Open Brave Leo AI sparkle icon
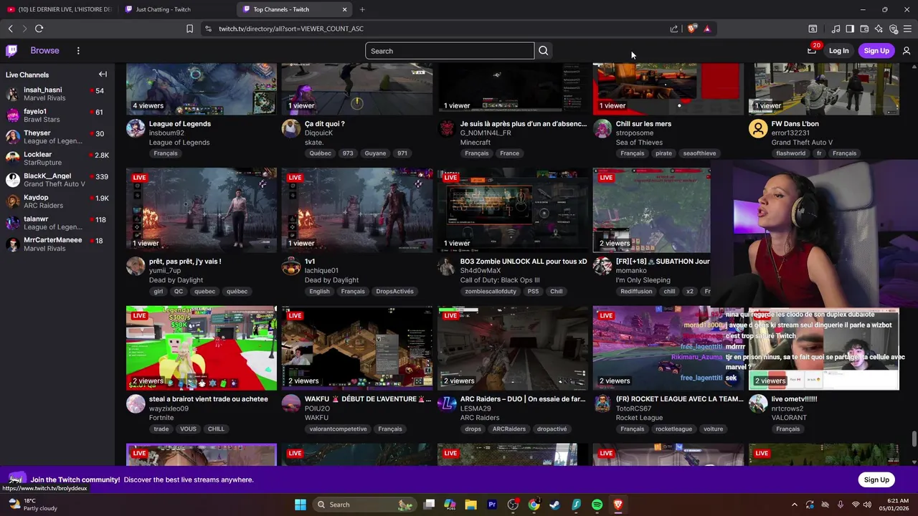This screenshot has height=516, width=918. click(x=879, y=29)
